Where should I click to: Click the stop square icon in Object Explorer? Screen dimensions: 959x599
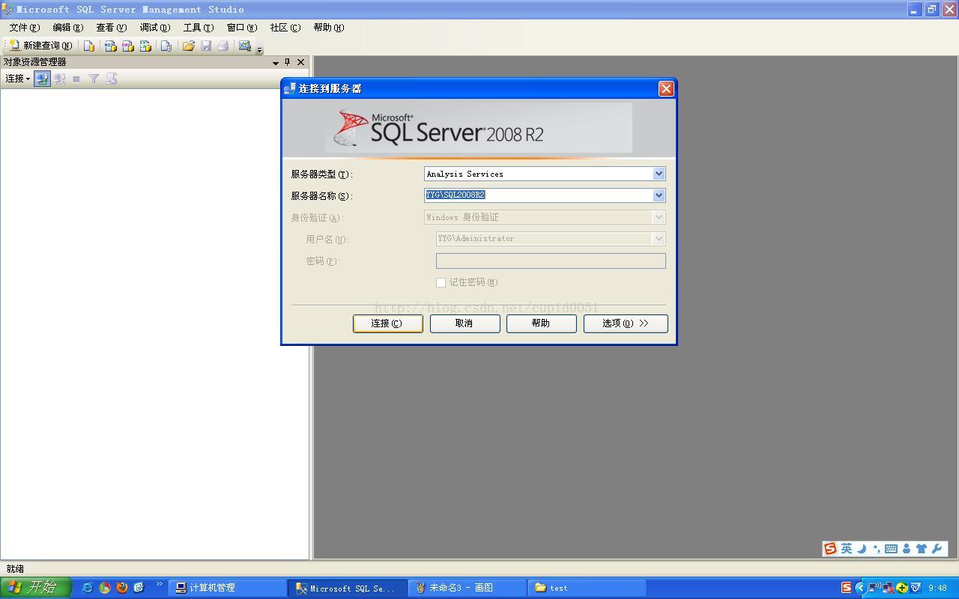click(76, 79)
